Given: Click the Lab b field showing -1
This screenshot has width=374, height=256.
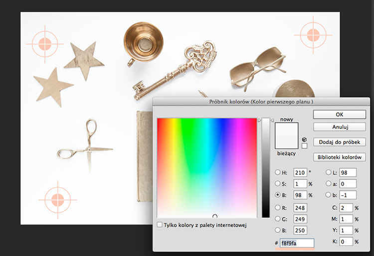Looking at the screenshot, I should [348, 195].
